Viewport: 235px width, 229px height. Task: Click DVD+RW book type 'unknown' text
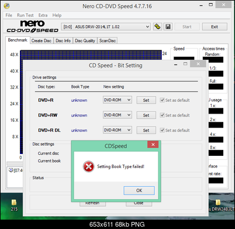pos(79,115)
